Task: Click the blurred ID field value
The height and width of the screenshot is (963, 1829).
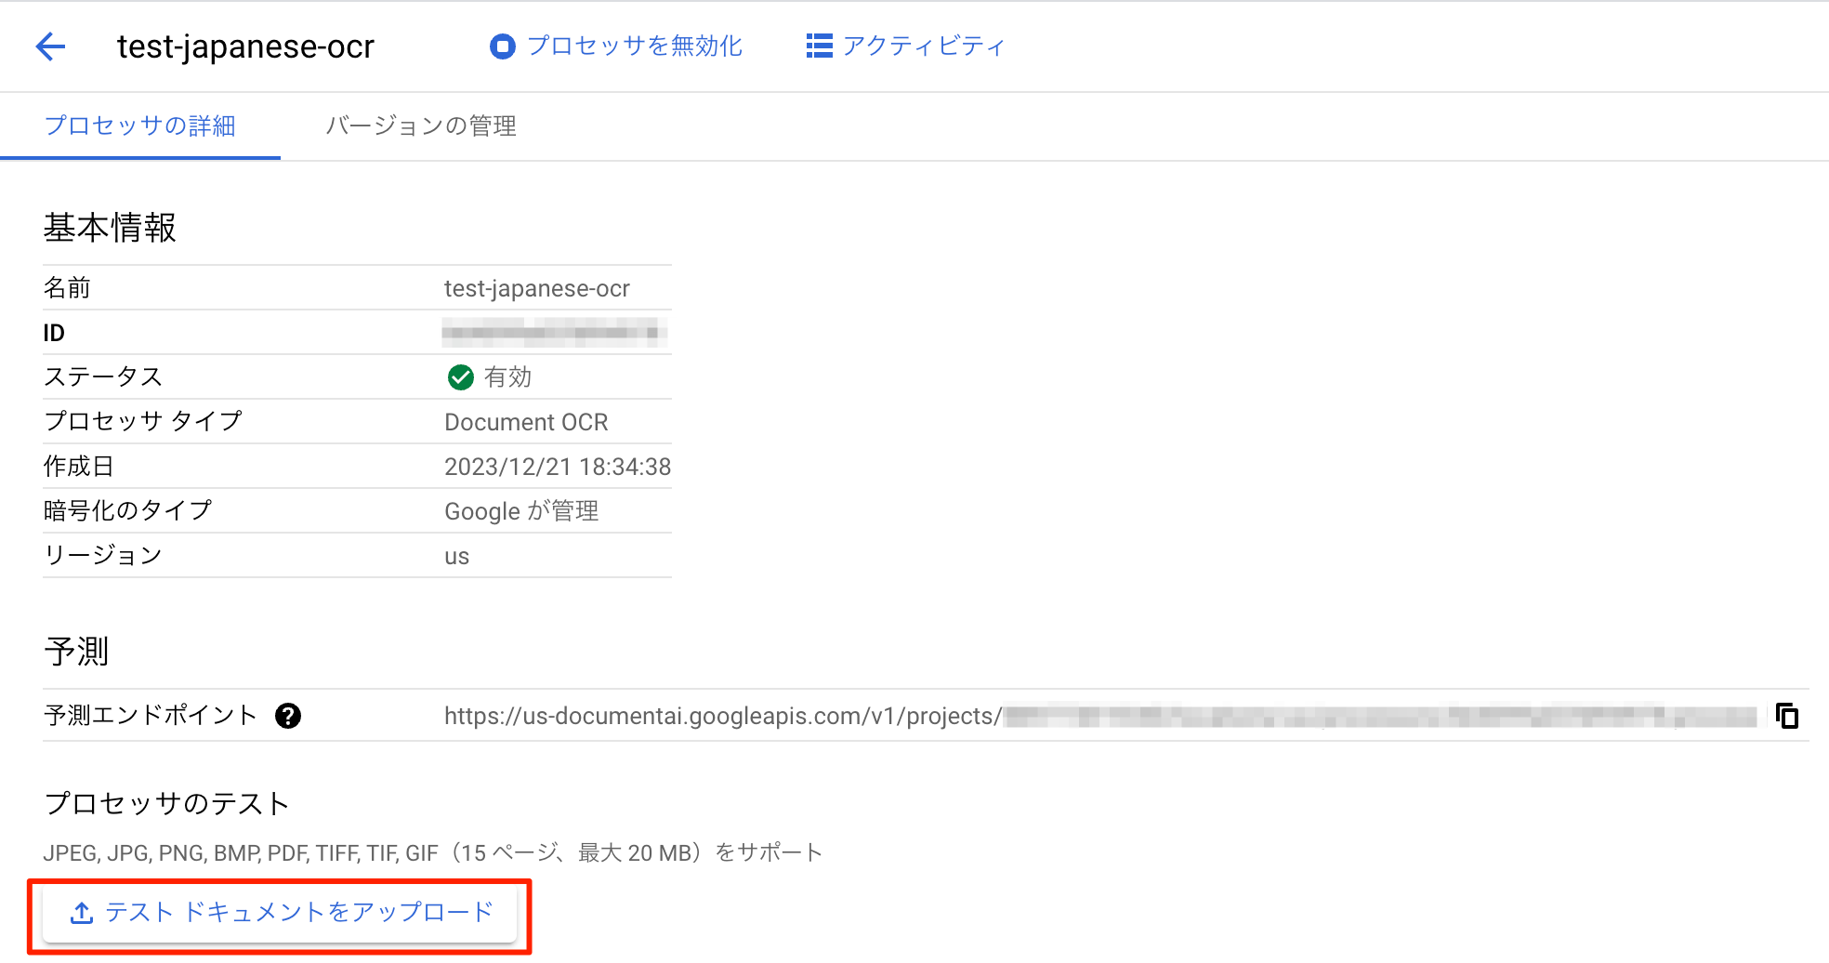Action: click(555, 332)
